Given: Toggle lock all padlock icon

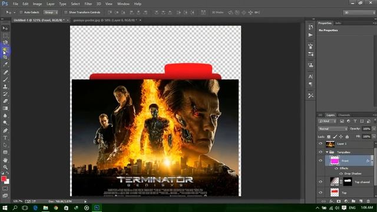Looking at the screenshot, I should [347, 137].
